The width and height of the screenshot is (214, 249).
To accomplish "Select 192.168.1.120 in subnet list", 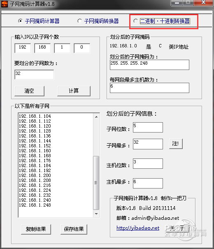I will 35,126.
